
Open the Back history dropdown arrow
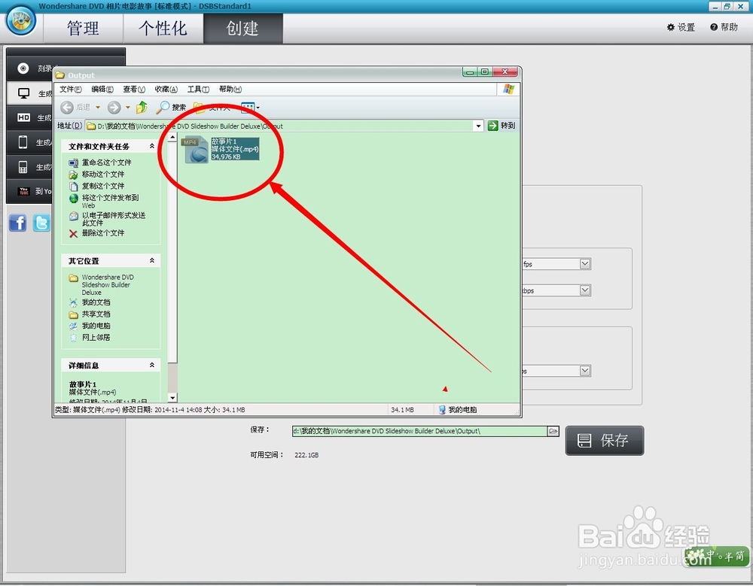coord(98,108)
